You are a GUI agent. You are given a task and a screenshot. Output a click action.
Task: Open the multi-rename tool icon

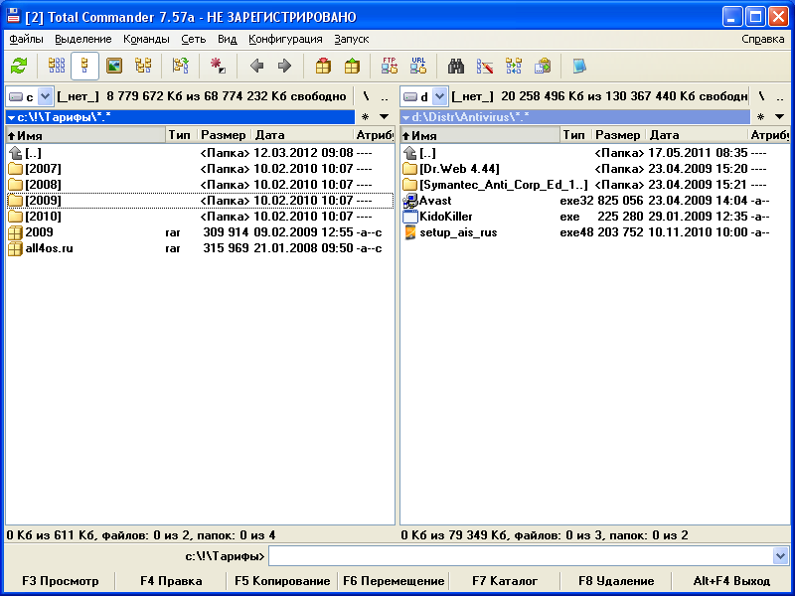pos(485,66)
